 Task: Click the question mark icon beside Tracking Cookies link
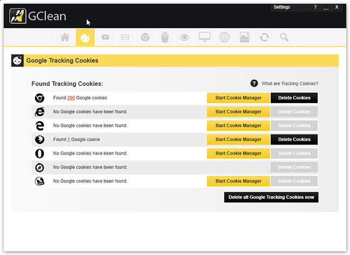(254, 83)
